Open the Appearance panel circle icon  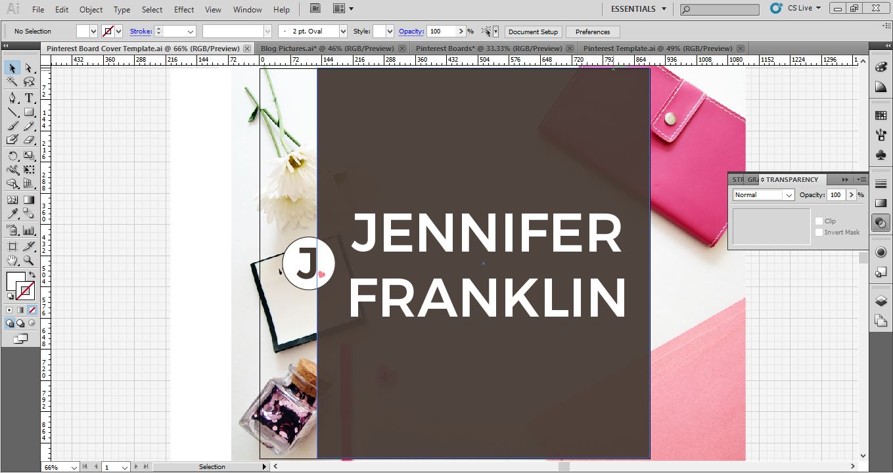coord(881,252)
